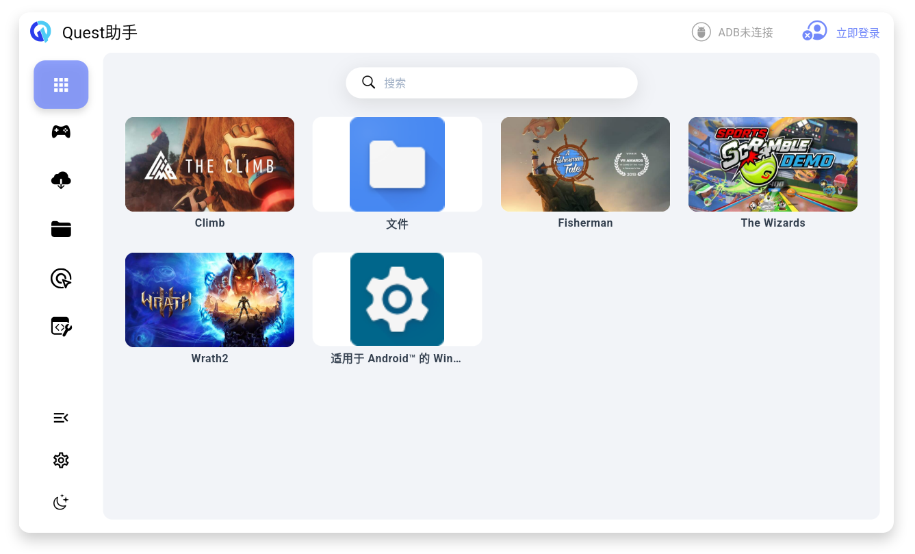Open the Android settings gear app tile

tap(397, 300)
